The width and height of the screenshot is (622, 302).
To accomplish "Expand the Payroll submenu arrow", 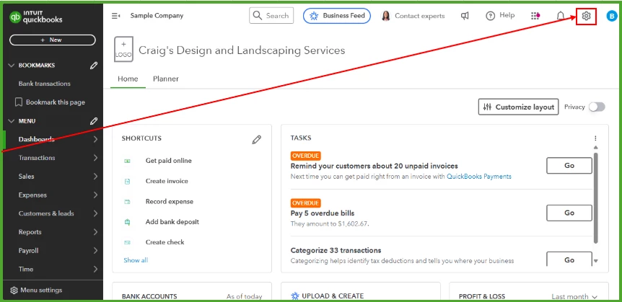I will (95, 251).
